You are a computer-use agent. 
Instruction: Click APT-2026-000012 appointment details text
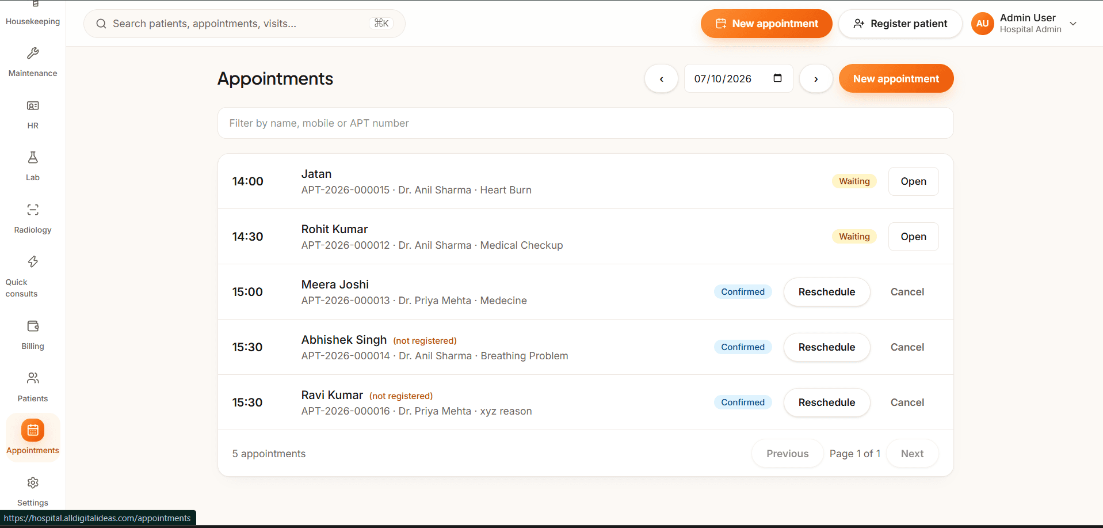(x=432, y=245)
